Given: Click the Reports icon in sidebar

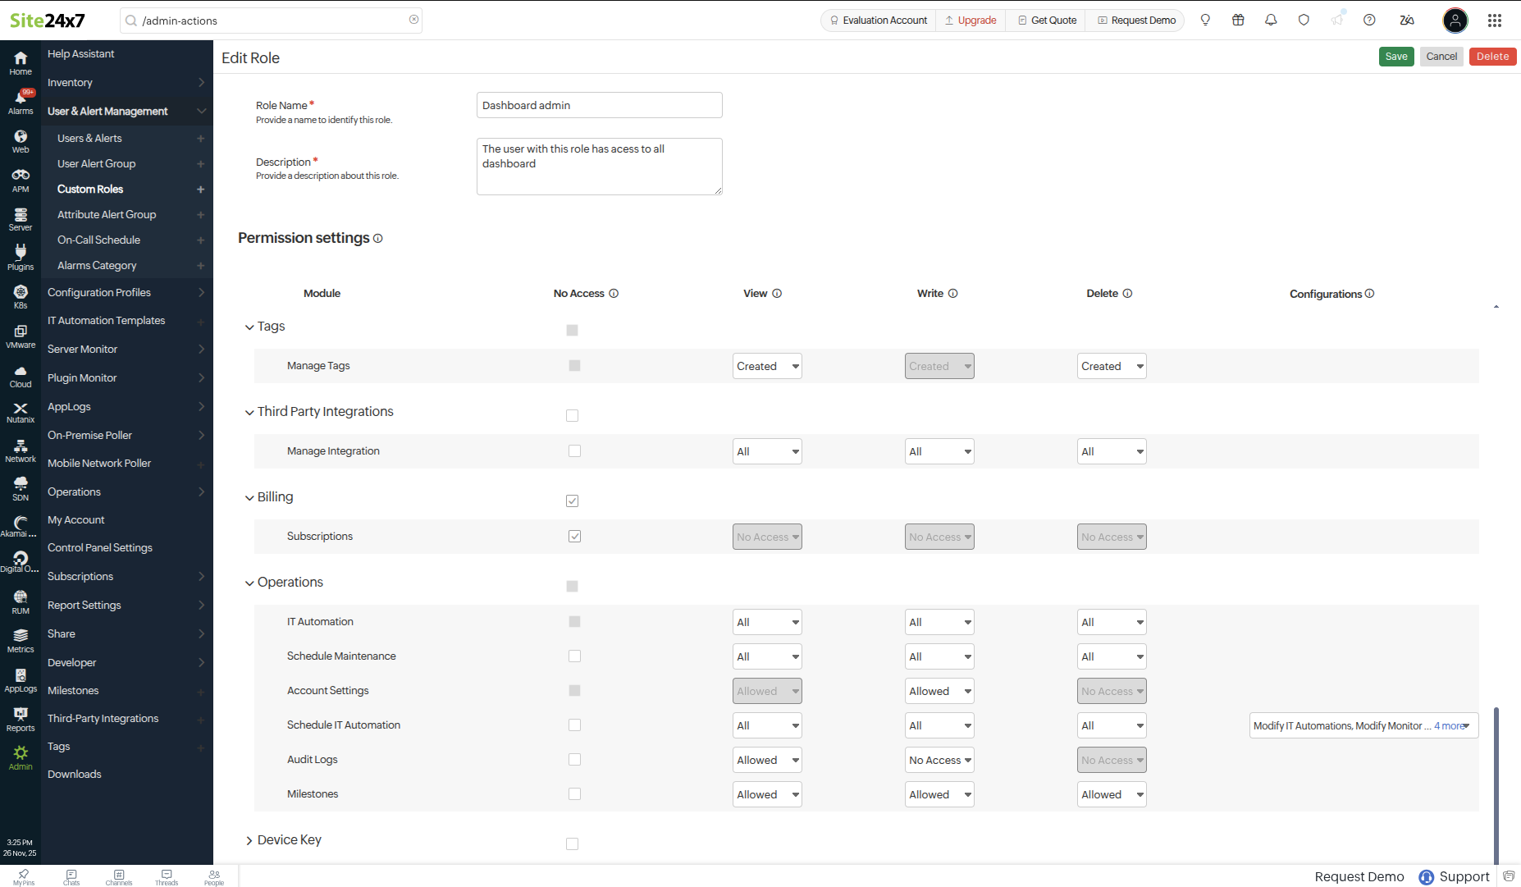Looking at the screenshot, I should [x=21, y=719].
